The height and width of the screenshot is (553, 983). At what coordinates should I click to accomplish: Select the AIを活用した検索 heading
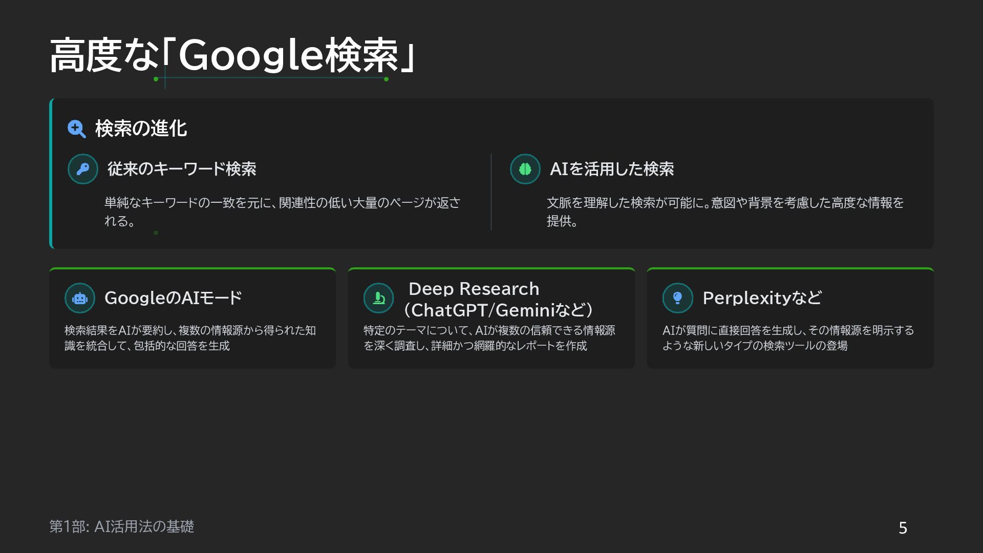pyautogui.click(x=612, y=169)
